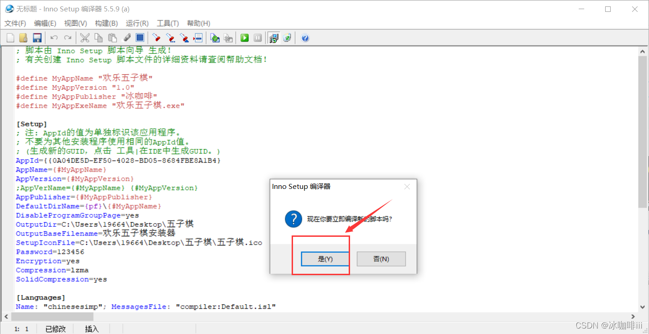Click the scroll-right arrow below the editor
This screenshot has height=334, width=649.
point(633,316)
